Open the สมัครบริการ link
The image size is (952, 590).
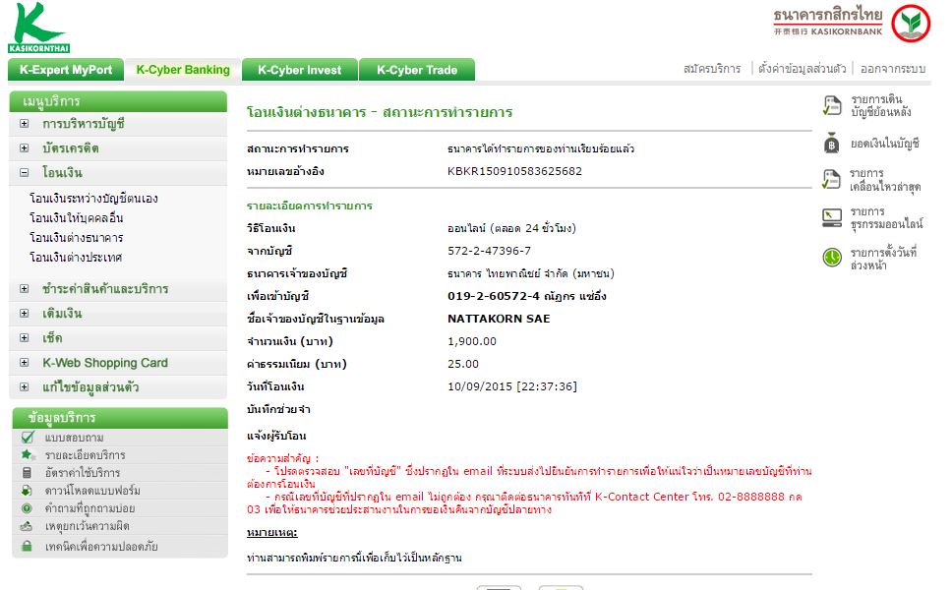[x=712, y=69]
